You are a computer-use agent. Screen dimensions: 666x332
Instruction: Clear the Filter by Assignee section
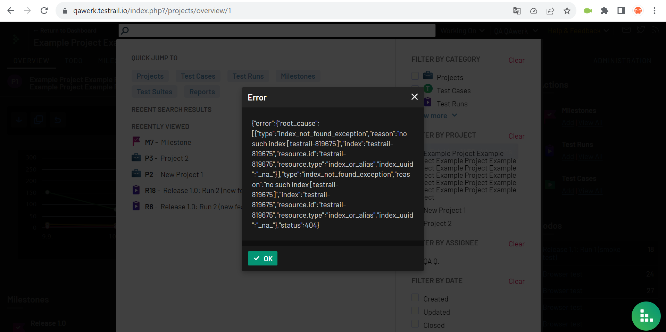tap(516, 244)
